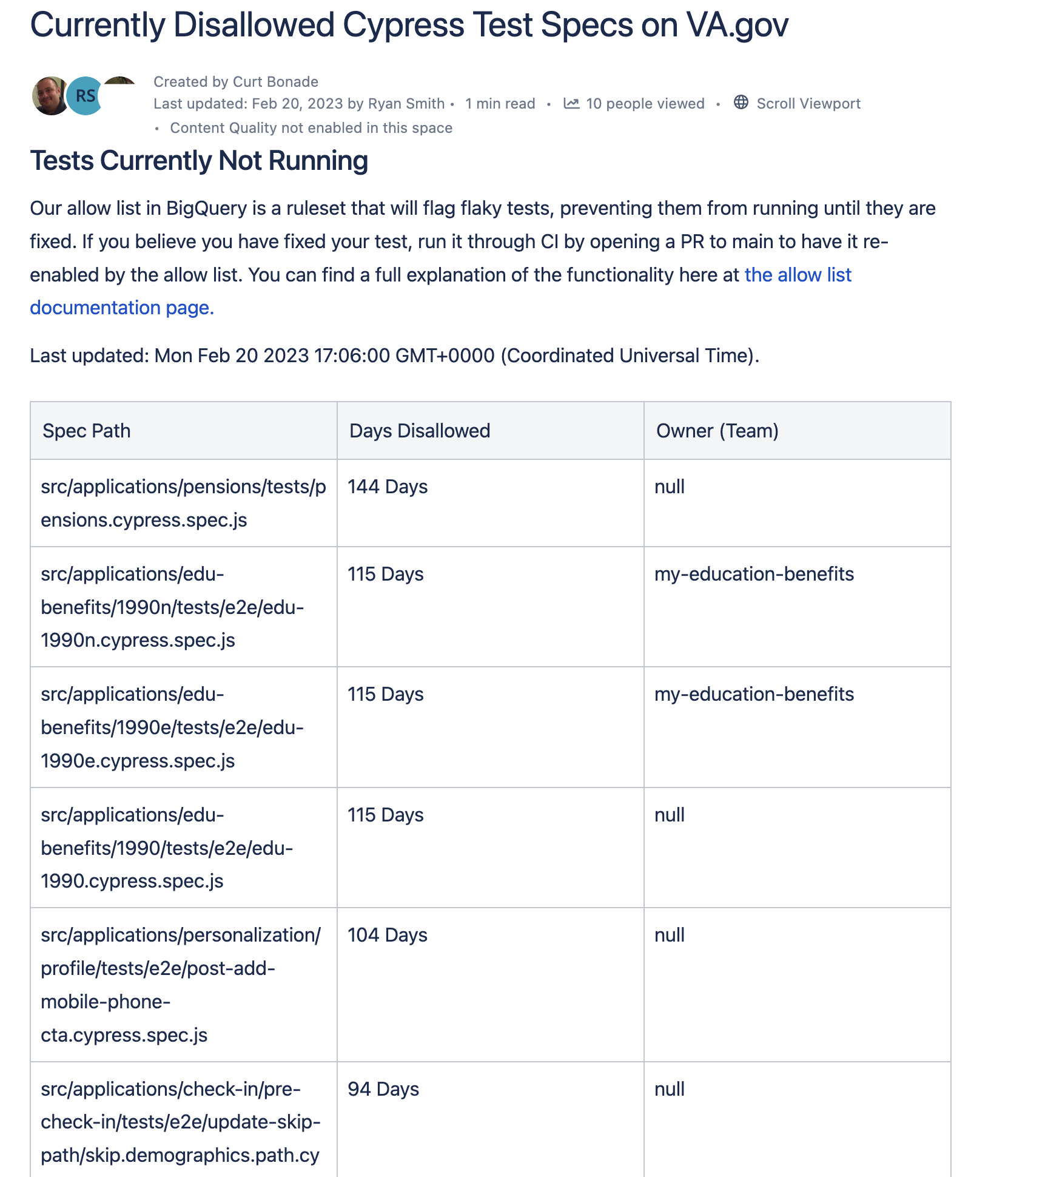1048x1177 pixels.
Task: Click the 94 Days cell
Action: (x=383, y=1089)
